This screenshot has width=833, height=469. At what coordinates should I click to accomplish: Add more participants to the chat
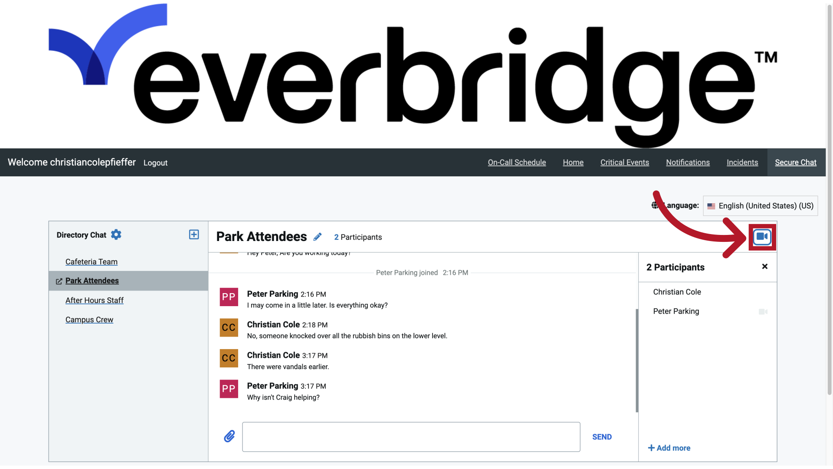[x=669, y=448]
